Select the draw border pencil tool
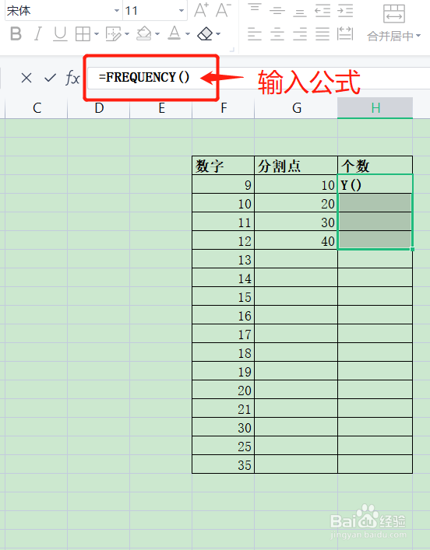The image size is (430, 550). [113, 34]
